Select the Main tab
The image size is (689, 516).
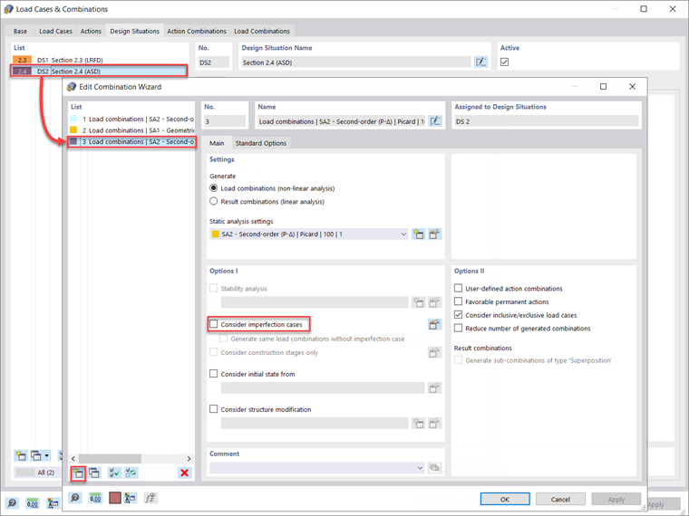coord(217,143)
